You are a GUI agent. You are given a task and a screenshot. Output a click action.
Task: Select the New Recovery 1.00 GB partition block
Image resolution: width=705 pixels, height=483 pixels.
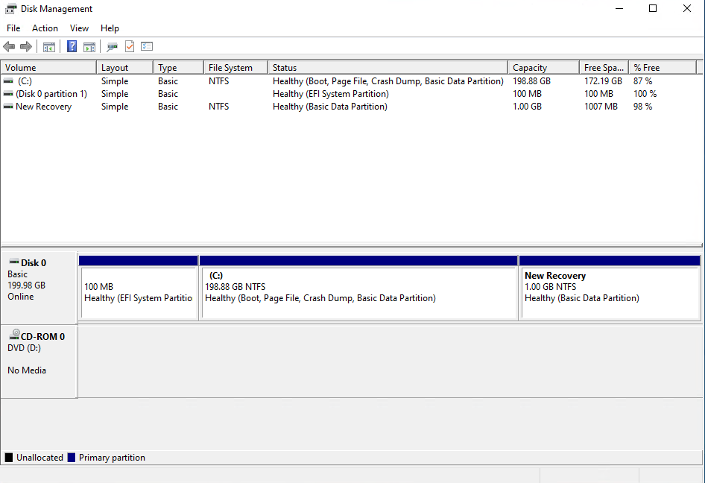(609, 292)
